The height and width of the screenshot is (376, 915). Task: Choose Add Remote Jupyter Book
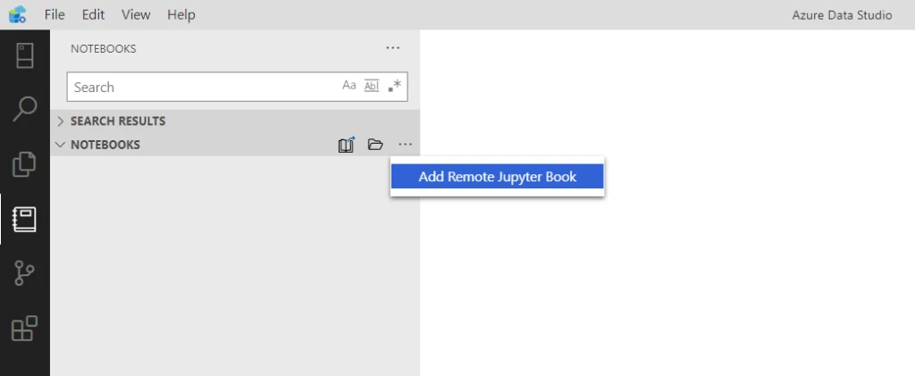pyautogui.click(x=498, y=177)
